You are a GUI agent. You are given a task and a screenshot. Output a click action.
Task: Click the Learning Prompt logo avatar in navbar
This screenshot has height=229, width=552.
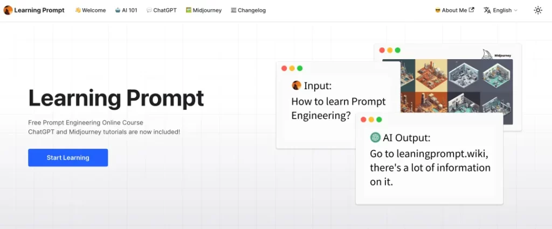point(8,10)
